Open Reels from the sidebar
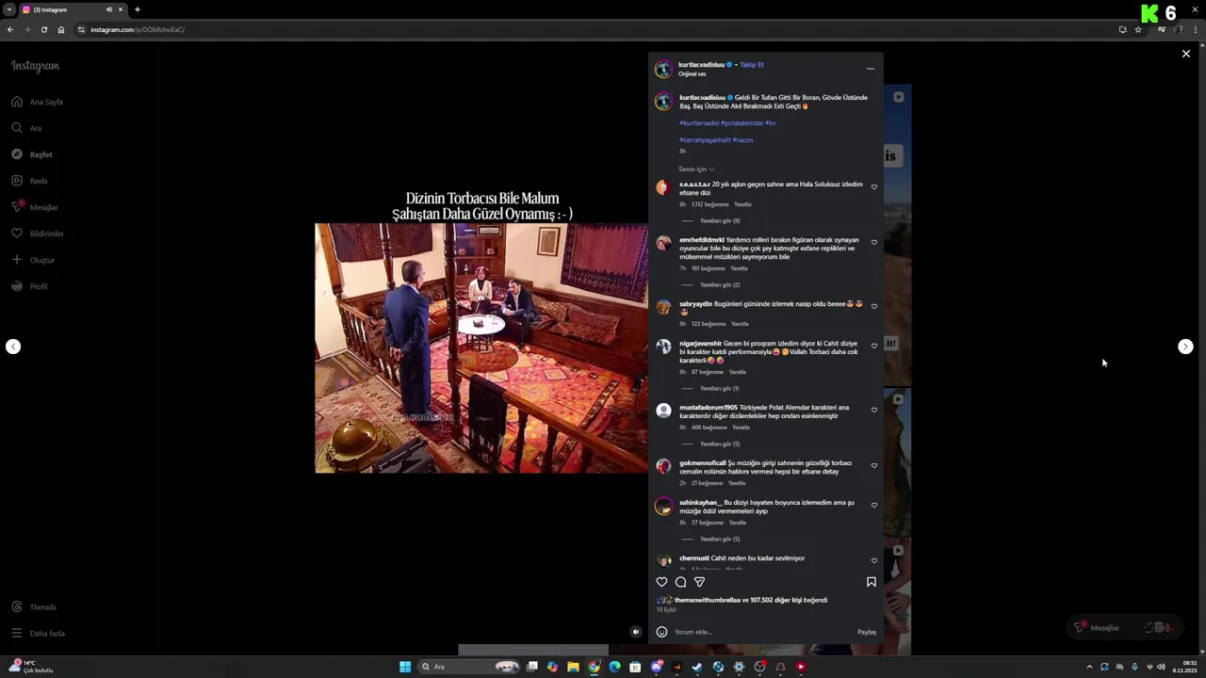This screenshot has width=1206, height=678. [29, 181]
